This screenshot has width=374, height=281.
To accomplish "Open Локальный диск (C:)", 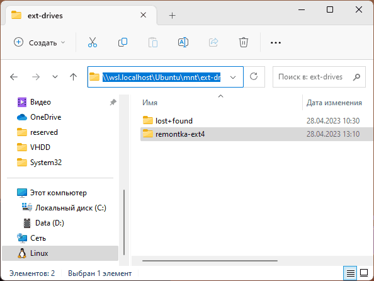I will [x=64, y=208].
